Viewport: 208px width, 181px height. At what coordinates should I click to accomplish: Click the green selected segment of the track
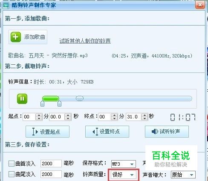[51, 98]
